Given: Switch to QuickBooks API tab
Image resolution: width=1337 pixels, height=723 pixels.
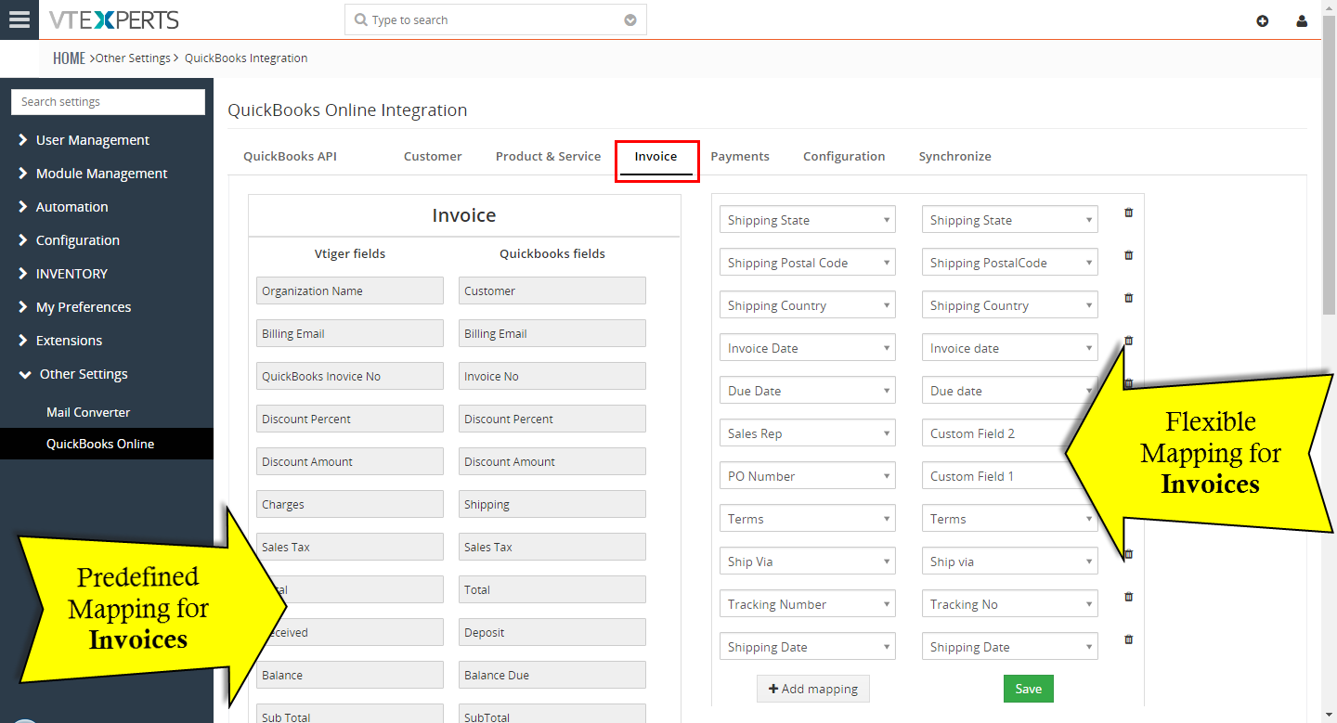Looking at the screenshot, I should pos(290,156).
